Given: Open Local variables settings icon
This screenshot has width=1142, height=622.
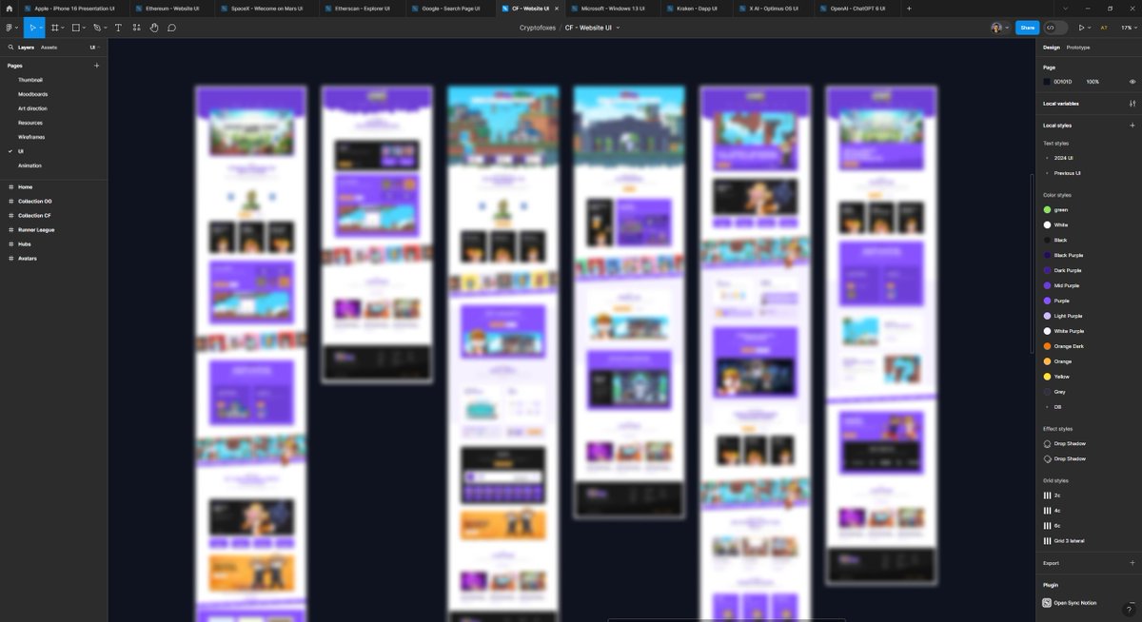Looking at the screenshot, I should (1132, 104).
